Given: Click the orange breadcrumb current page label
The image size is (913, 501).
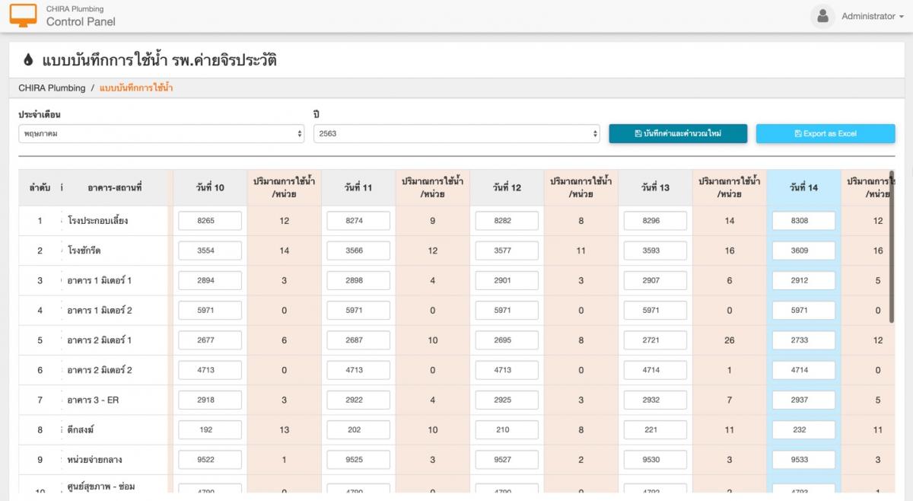Looking at the screenshot, I should click(136, 88).
